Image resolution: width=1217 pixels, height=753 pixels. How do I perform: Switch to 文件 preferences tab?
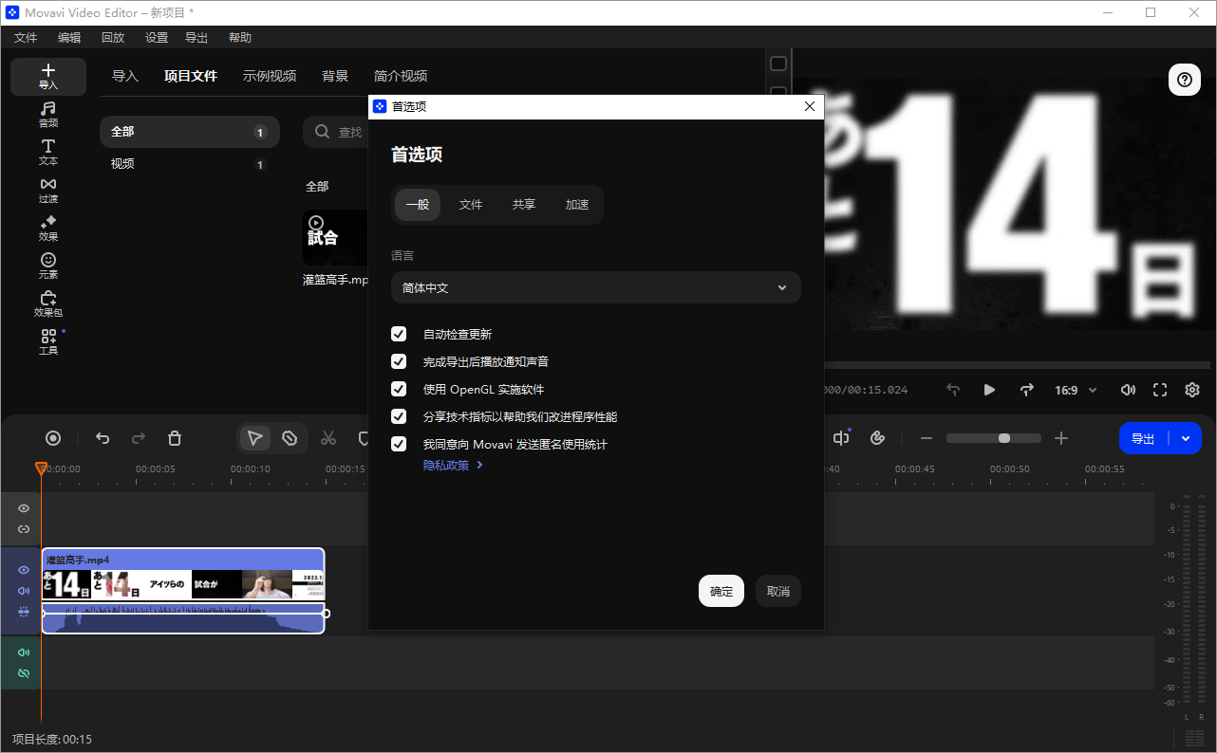(x=471, y=205)
